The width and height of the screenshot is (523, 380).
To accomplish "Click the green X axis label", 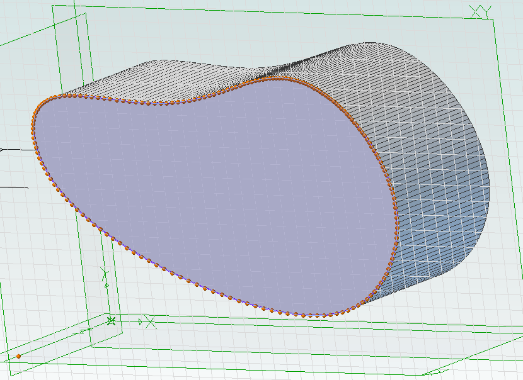I will click(x=151, y=323).
